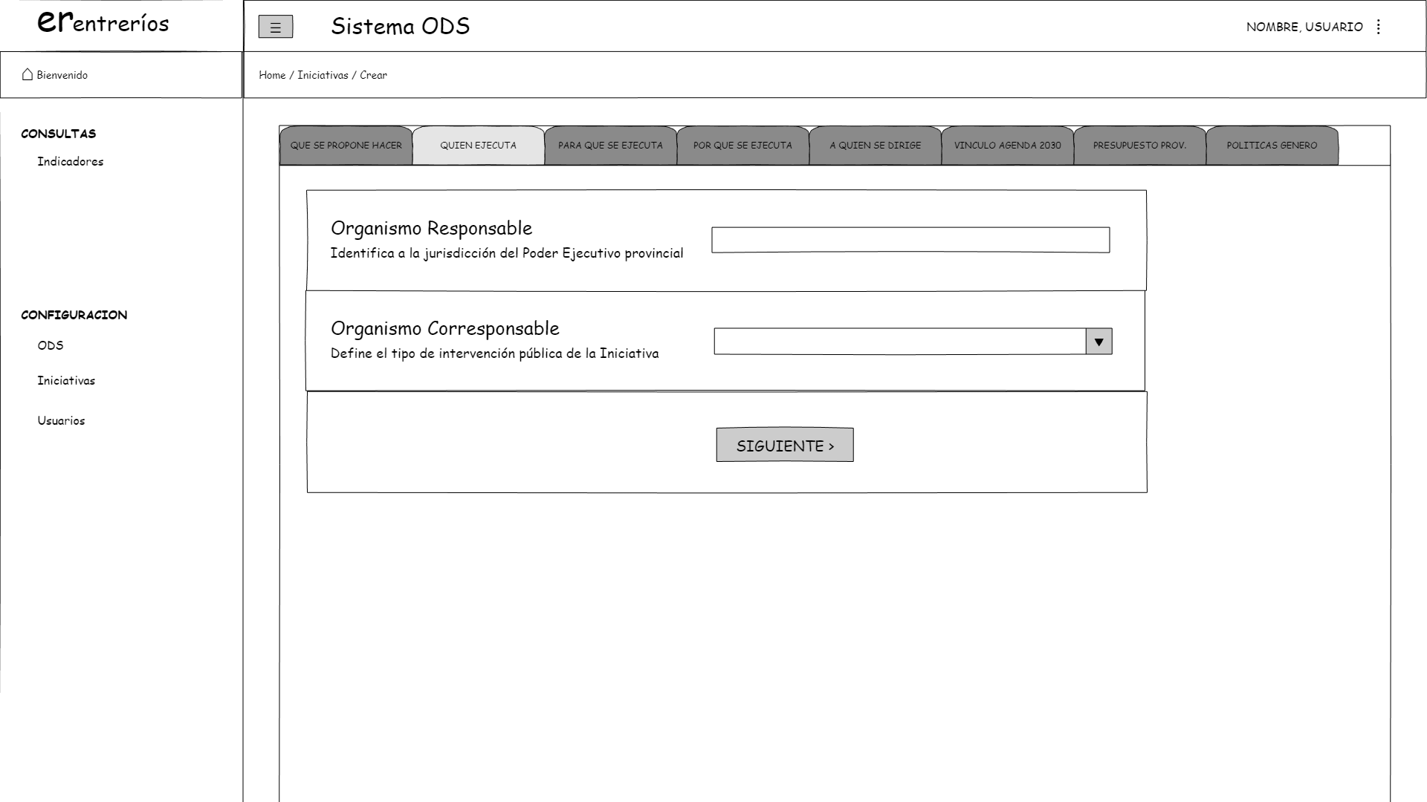Open the POLITICAS GENERO tab
Image resolution: width=1427 pixels, height=802 pixels.
(1272, 146)
